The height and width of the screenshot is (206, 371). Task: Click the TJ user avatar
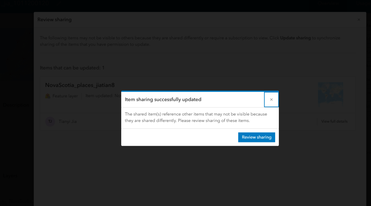[50, 121]
